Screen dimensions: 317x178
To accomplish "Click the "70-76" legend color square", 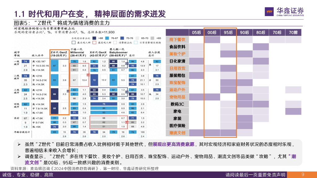I will coord(122,38).
